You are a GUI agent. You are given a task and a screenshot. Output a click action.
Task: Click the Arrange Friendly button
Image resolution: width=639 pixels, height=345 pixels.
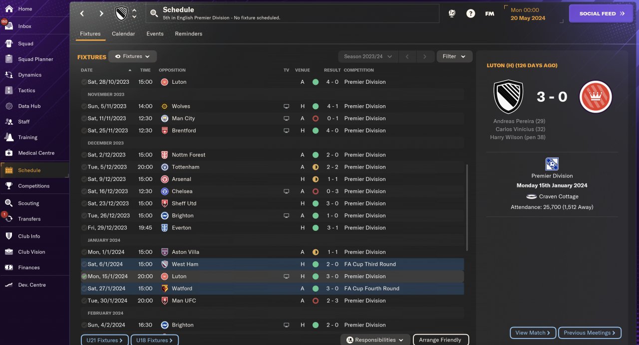pyautogui.click(x=440, y=340)
